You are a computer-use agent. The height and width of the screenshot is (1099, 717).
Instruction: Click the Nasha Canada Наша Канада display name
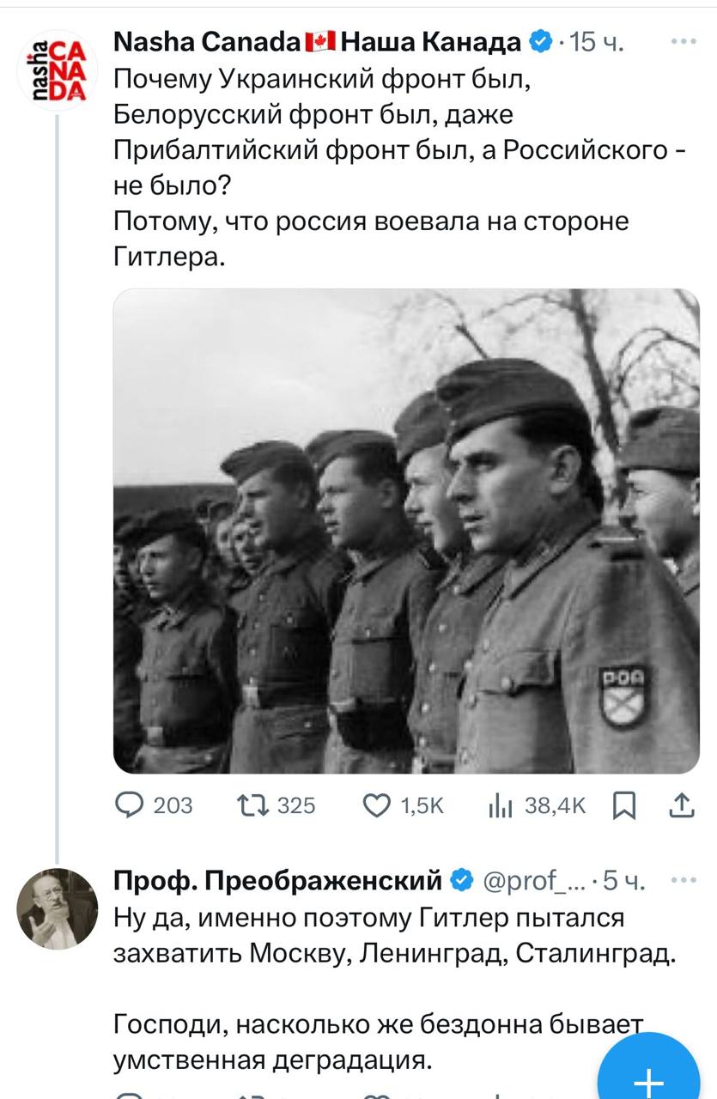(x=318, y=42)
